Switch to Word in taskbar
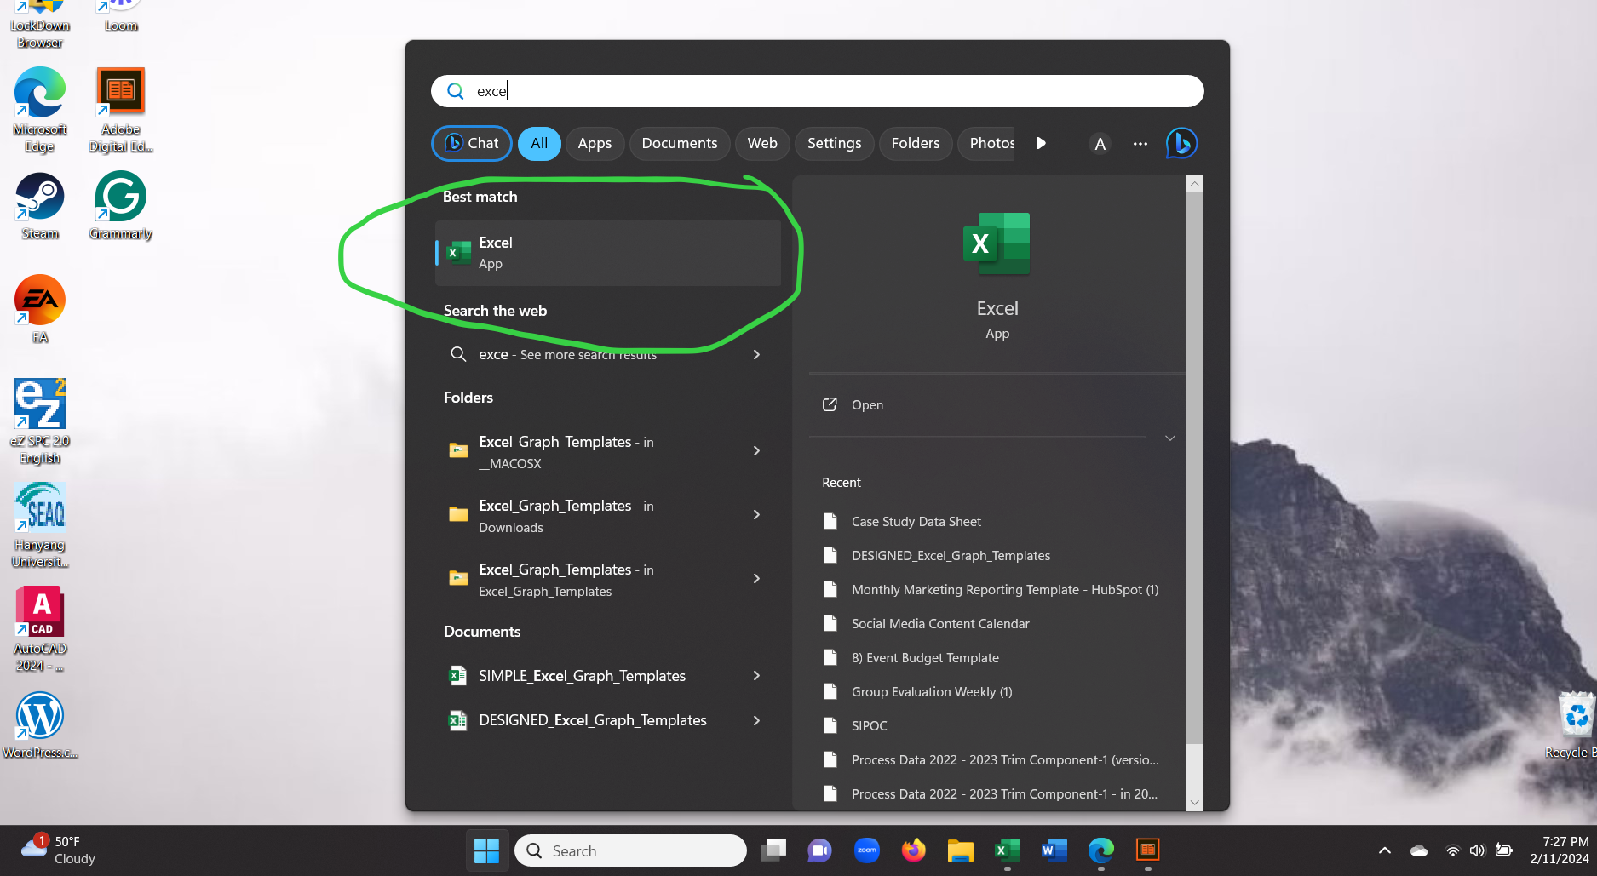The height and width of the screenshot is (876, 1597). point(1054,850)
